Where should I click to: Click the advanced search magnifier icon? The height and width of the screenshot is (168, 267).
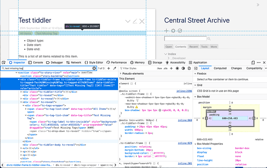pyautogui.click(x=209, y=39)
